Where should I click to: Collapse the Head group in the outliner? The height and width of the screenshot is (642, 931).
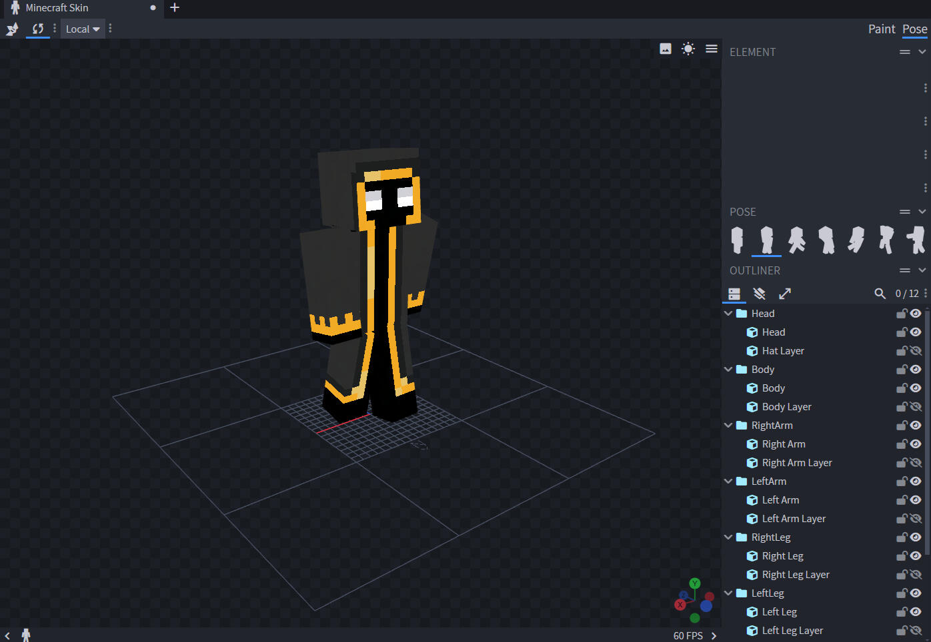coord(728,314)
